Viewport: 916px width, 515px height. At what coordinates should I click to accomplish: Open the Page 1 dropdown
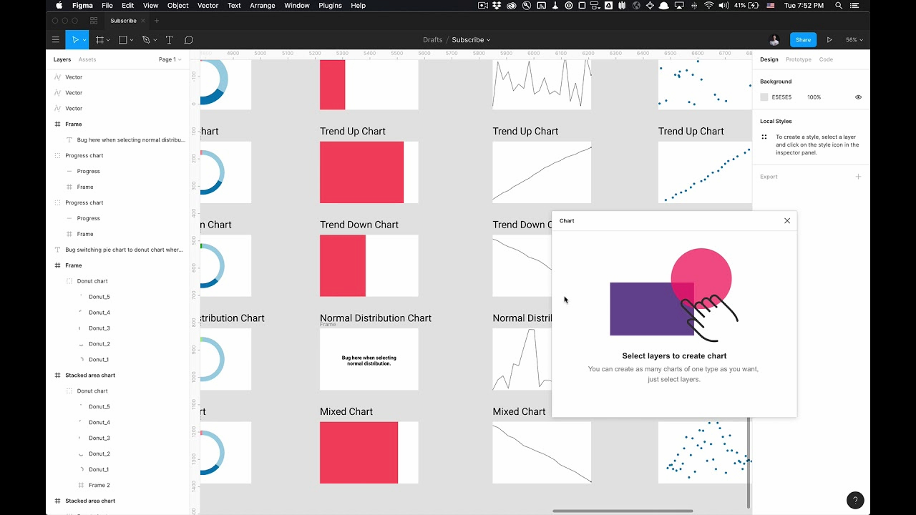click(170, 59)
